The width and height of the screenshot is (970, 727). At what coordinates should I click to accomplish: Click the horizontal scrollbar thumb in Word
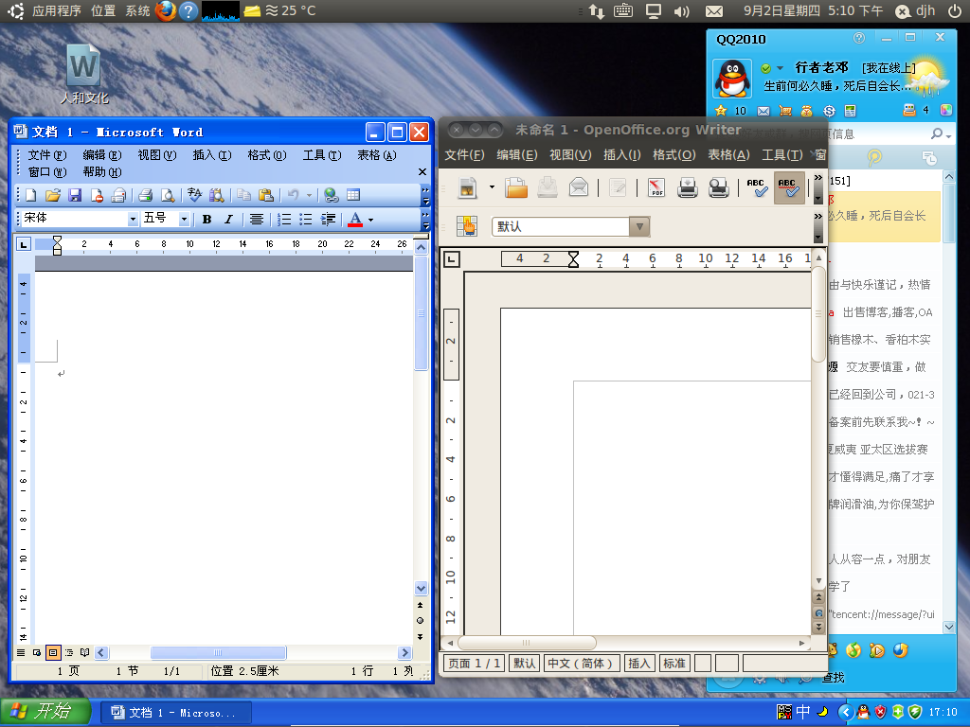[x=219, y=652]
